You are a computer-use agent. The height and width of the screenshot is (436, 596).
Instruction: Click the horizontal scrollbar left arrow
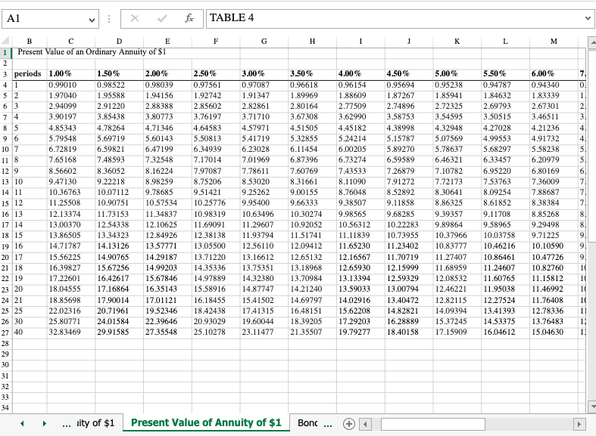[365, 424]
